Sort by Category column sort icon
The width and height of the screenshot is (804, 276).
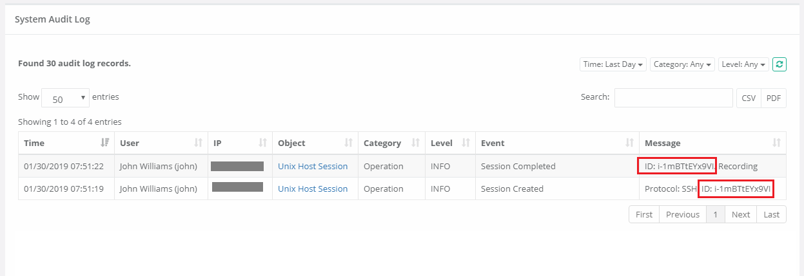tap(416, 143)
